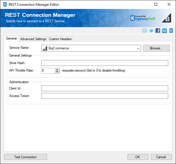
Task: Click the 'Service Name:' label
Action: 19,48
